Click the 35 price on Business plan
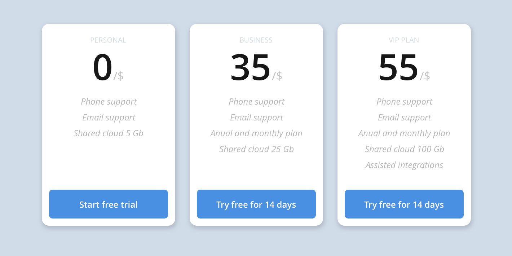This screenshot has height=256, width=512. pyautogui.click(x=250, y=67)
